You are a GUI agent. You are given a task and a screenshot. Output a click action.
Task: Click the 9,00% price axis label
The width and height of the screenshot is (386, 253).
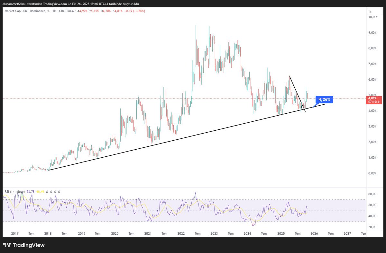click(x=372, y=33)
